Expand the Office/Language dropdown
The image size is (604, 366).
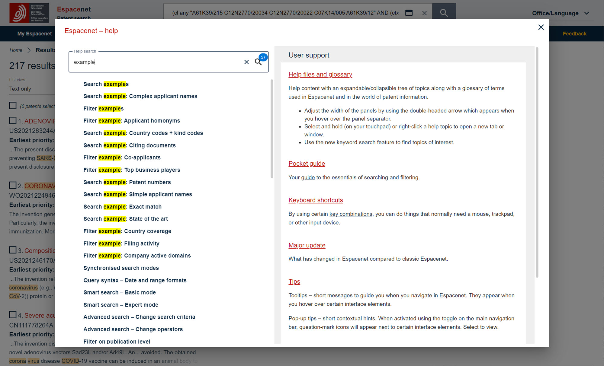point(560,13)
